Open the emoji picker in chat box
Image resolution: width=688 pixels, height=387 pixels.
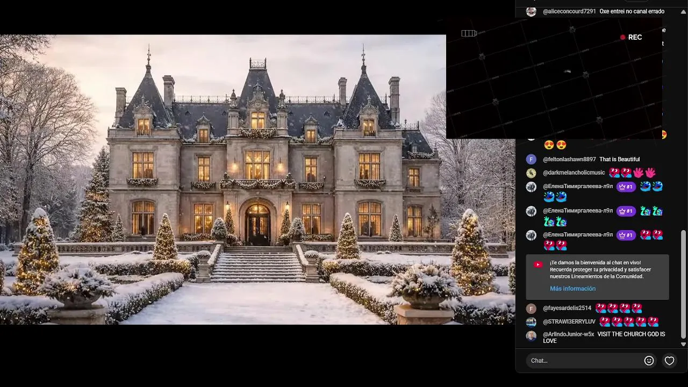pyautogui.click(x=649, y=361)
